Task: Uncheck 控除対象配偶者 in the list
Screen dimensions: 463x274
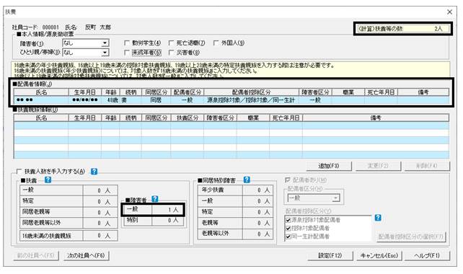Action: [x=288, y=229]
